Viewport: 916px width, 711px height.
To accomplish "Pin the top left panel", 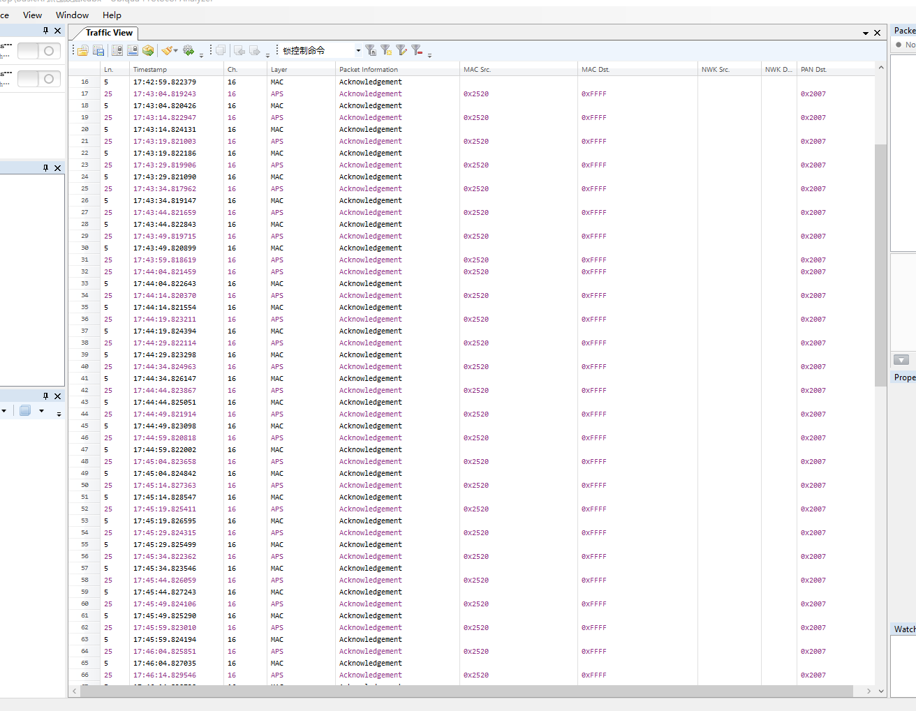I will click(x=46, y=31).
